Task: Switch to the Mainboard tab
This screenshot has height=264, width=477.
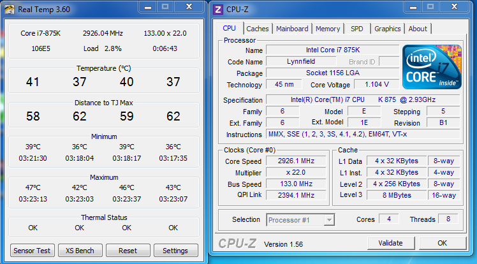Action: [x=292, y=29]
